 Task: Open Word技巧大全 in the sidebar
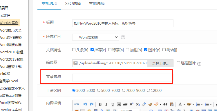pos(11,30)
